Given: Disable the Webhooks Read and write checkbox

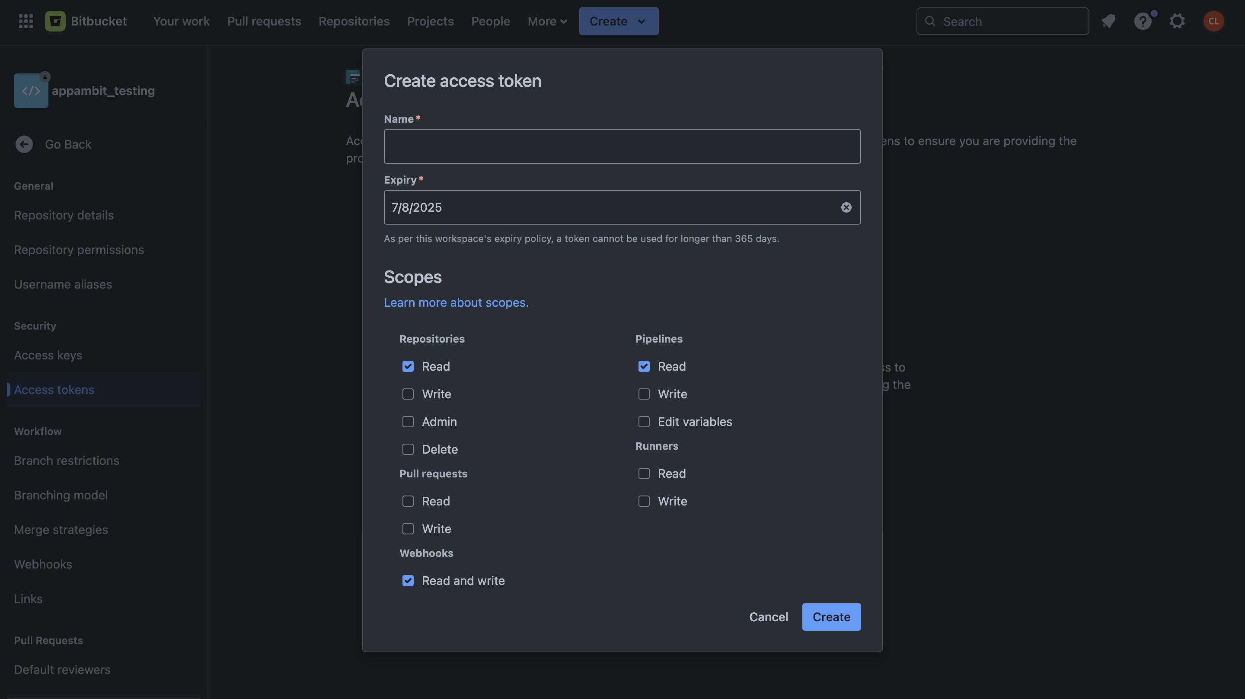Looking at the screenshot, I should pyautogui.click(x=408, y=581).
